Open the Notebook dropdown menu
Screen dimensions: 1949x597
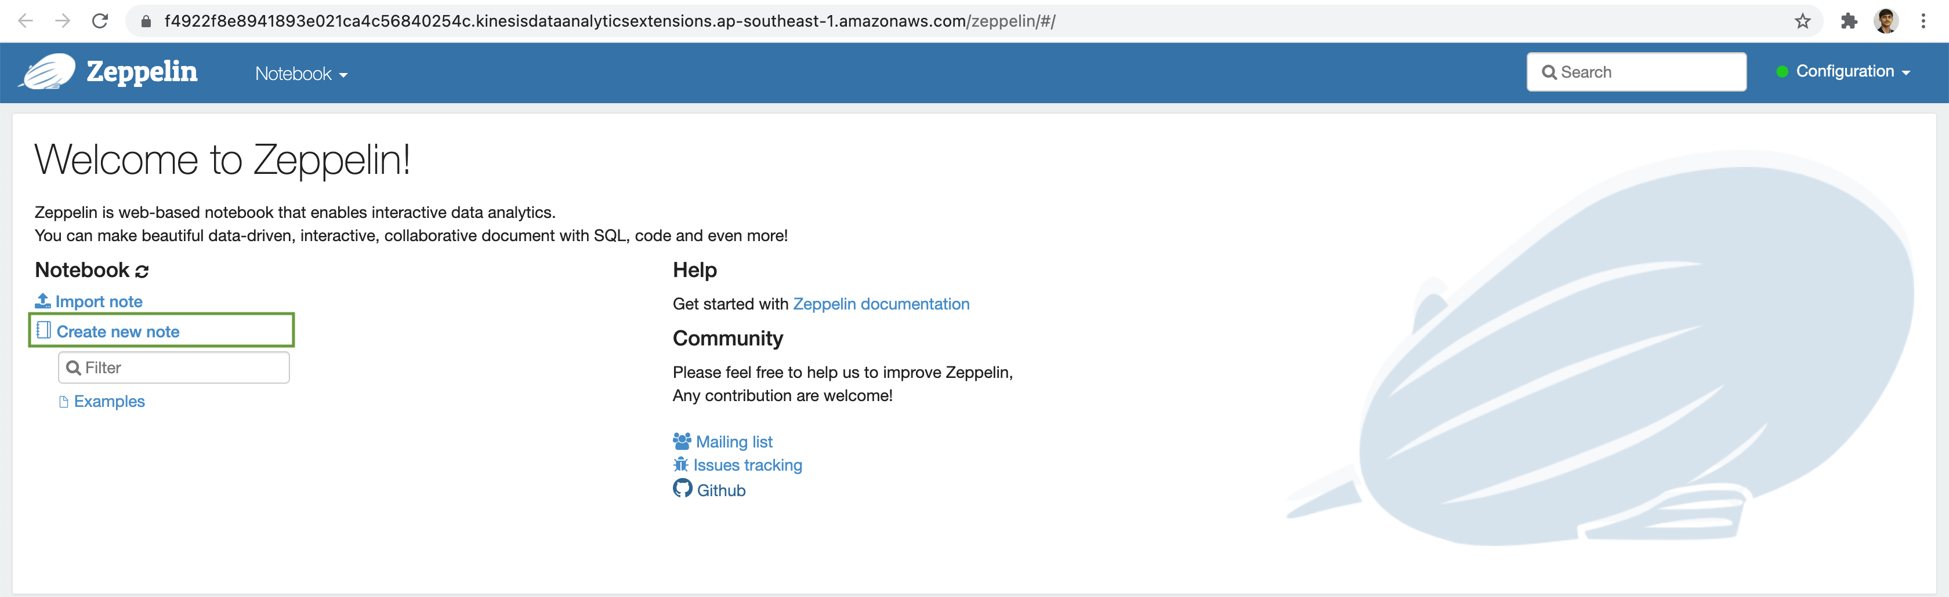301,74
